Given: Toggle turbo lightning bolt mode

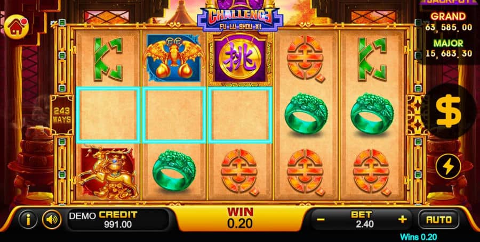Looking at the screenshot, I should 448,166.
